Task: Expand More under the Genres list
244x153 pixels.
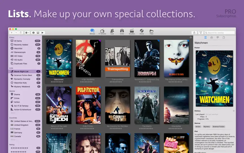Action: (x=13, y=113)
